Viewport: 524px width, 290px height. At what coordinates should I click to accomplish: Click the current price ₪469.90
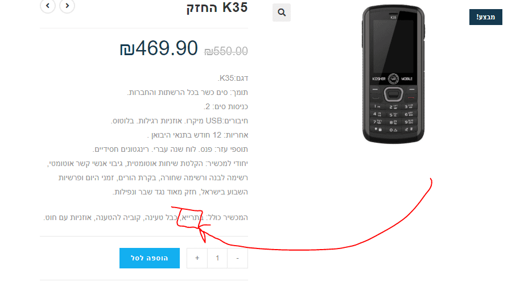pos(159,48)
